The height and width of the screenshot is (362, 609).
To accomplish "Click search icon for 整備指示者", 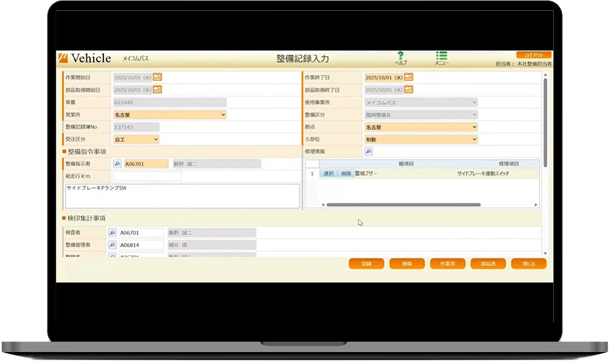I will tap(117, 164).
